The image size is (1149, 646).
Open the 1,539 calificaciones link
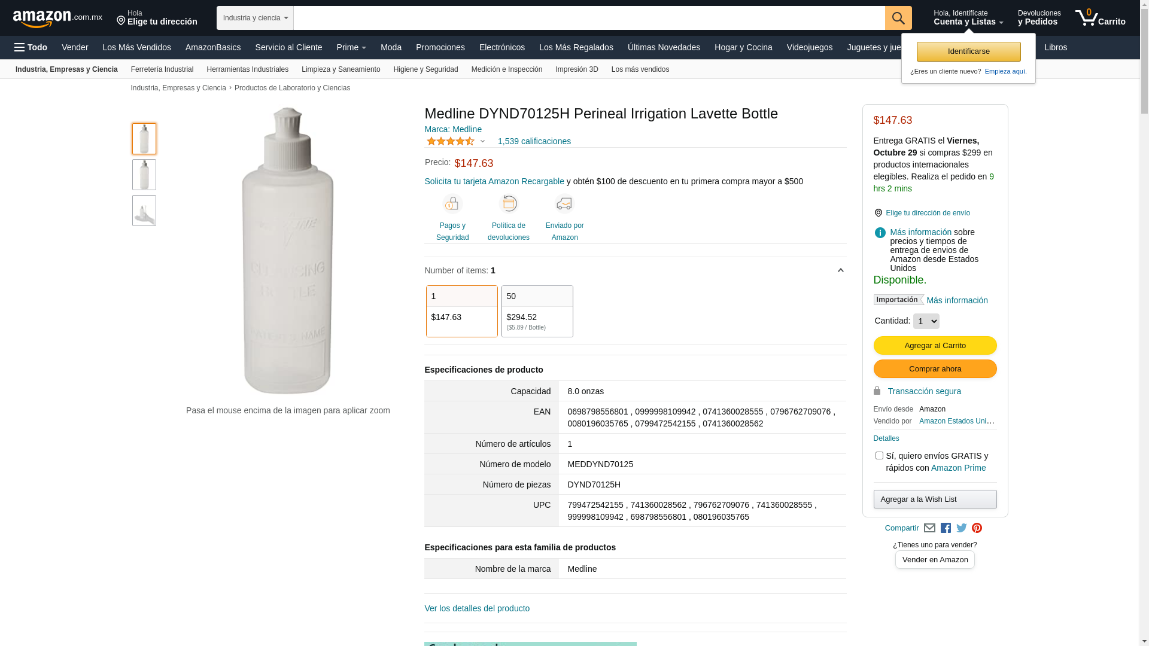[534, 142]
